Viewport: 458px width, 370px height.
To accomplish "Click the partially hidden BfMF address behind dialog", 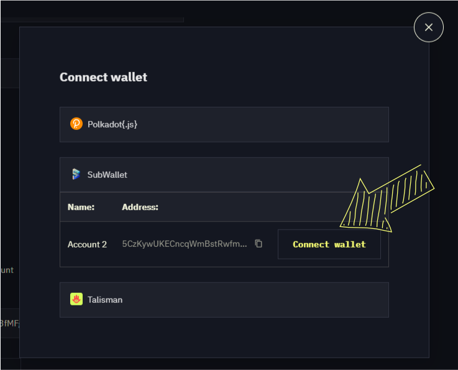I will pyautogui.click(x=10, y=323).
